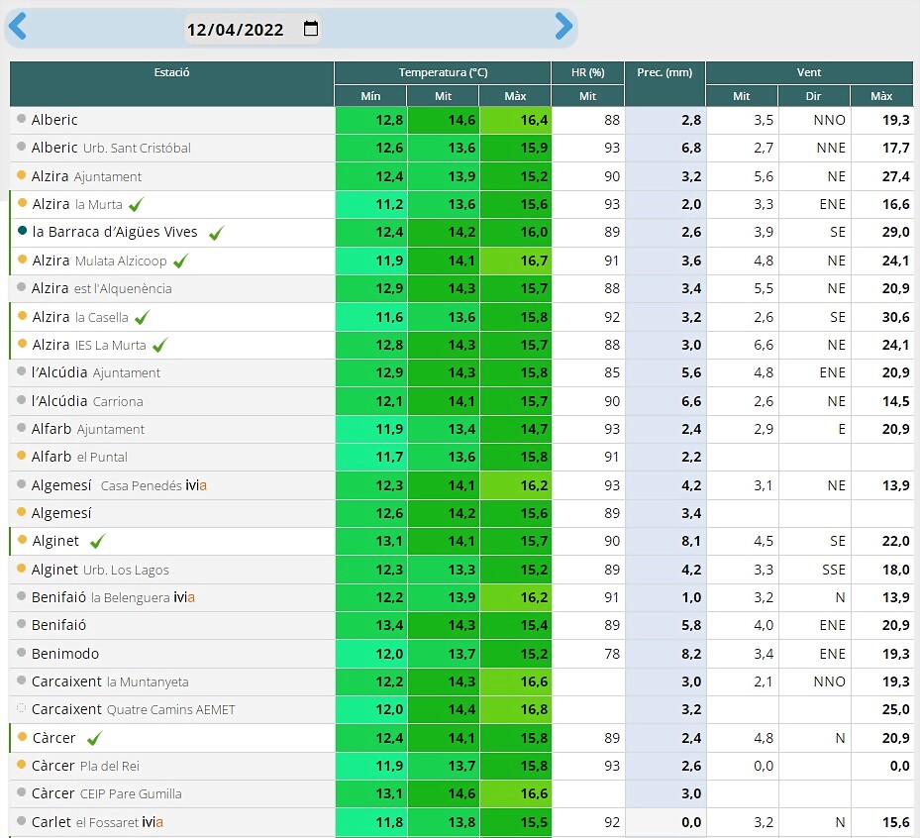Sort by Vent Mit column header
The image size is (920, 838).
741,96
